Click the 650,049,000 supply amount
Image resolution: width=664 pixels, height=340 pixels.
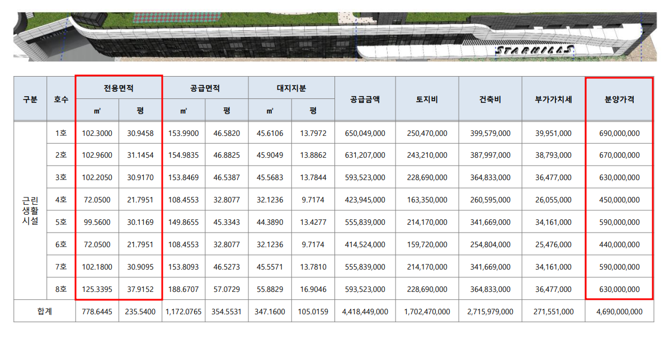coord(365,134)
